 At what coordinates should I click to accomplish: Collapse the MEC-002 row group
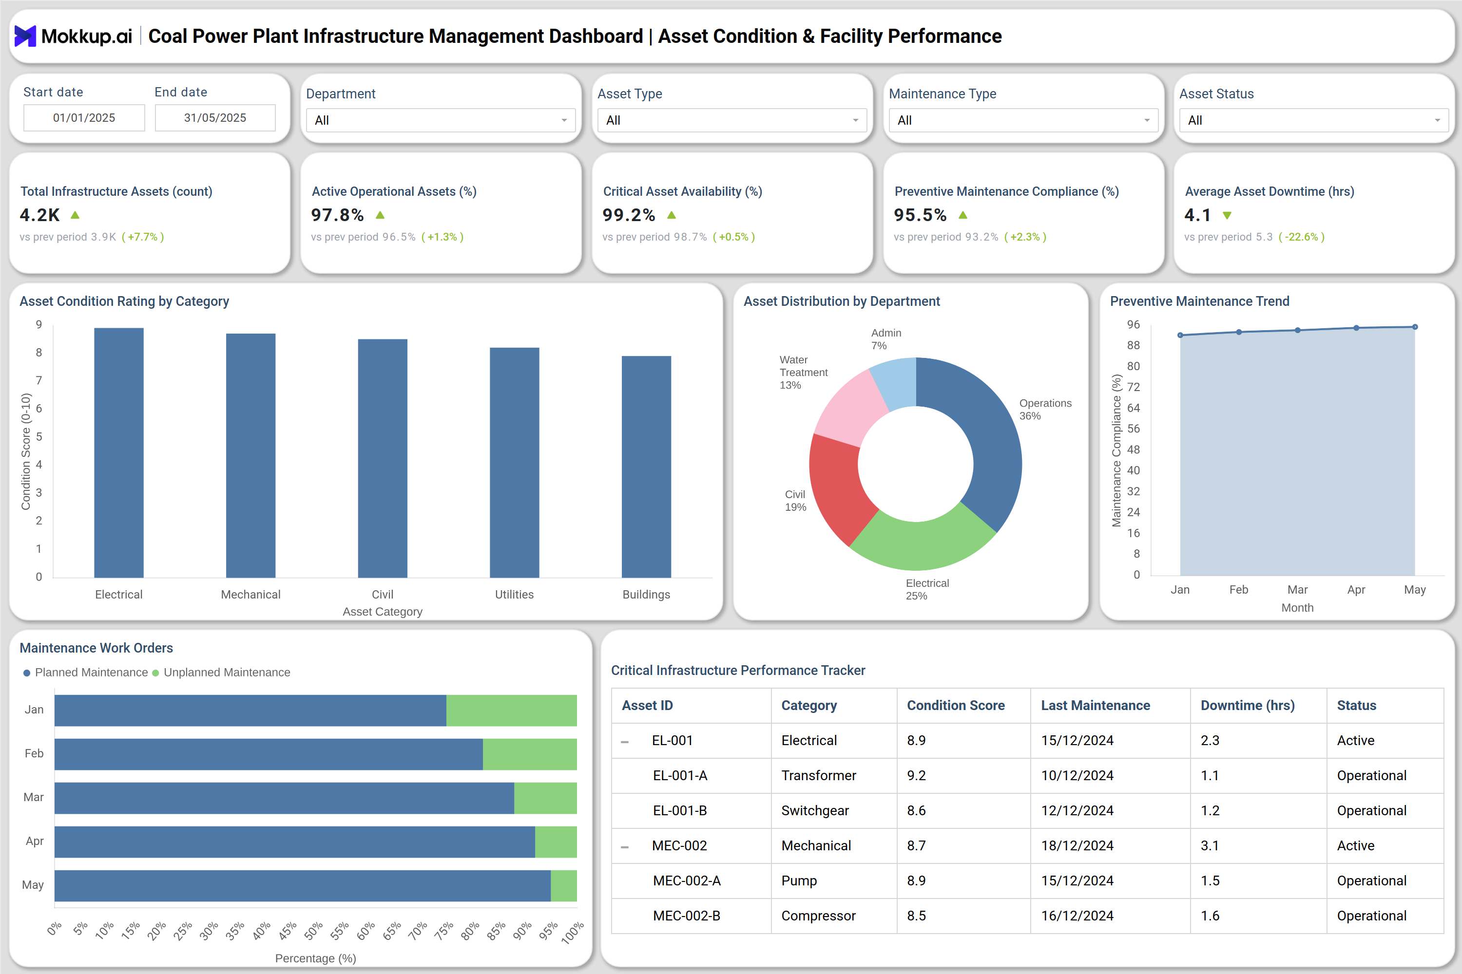point(625,847)
